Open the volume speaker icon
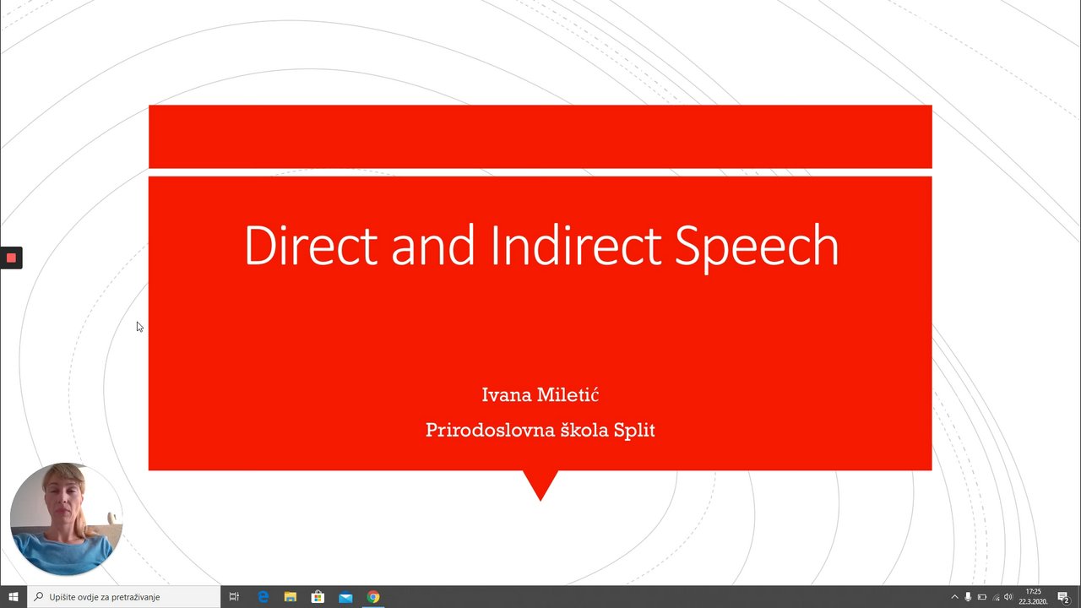The height and width of the screenshot is (608, 1081). (x=1008, y=597)
